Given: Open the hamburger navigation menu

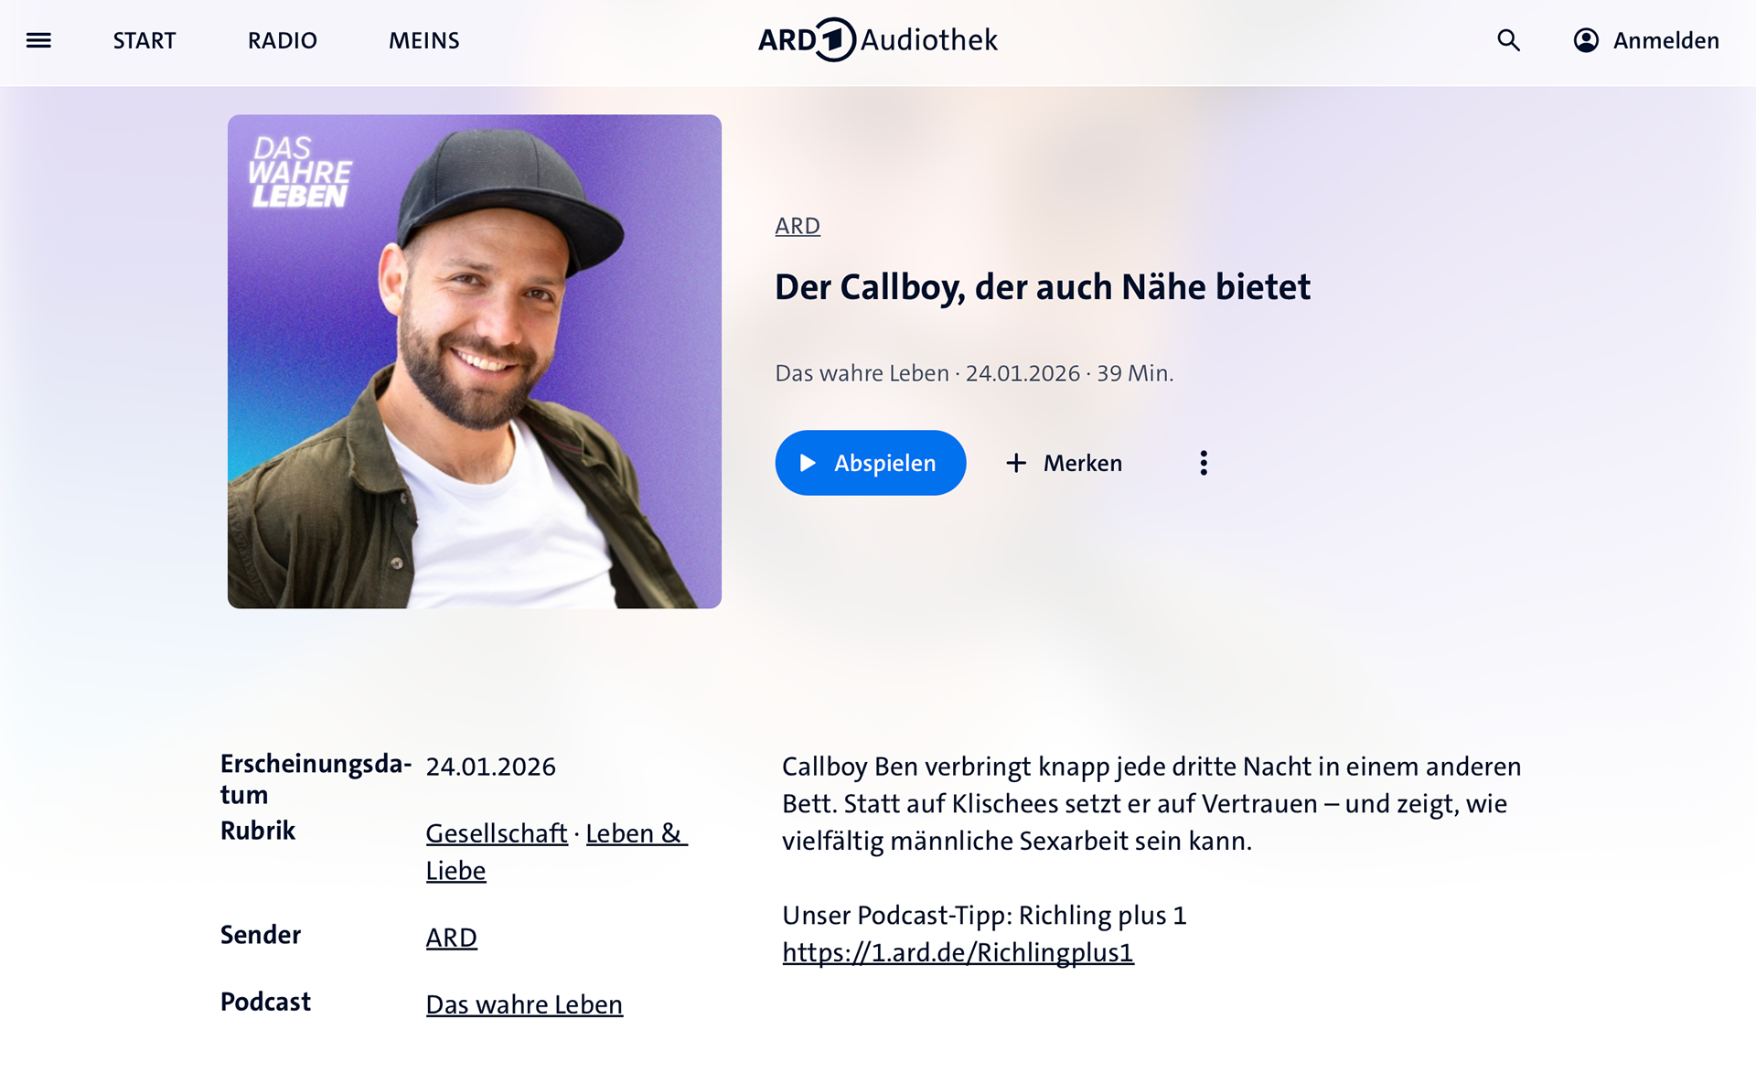Looking at the screenshot, I should point(38,40).
